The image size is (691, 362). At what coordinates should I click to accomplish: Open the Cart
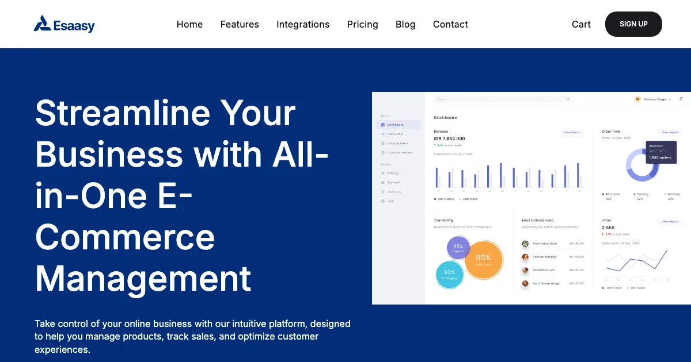point(581,24)
